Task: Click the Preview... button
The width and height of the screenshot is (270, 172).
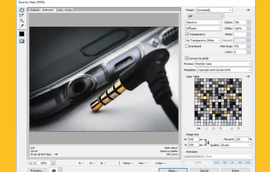Action: pos(37,170)
